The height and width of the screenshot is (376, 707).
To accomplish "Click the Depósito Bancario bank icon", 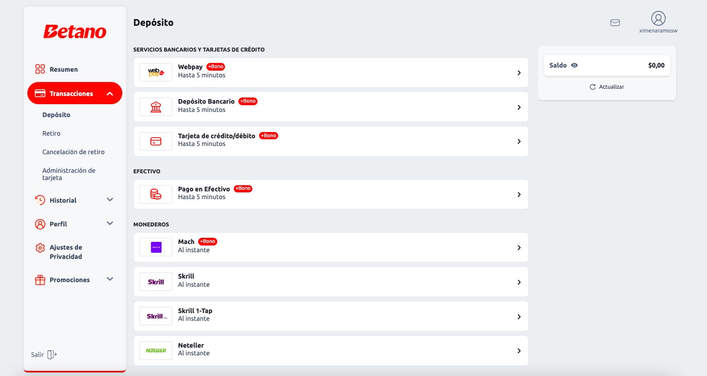I will 155,107.
